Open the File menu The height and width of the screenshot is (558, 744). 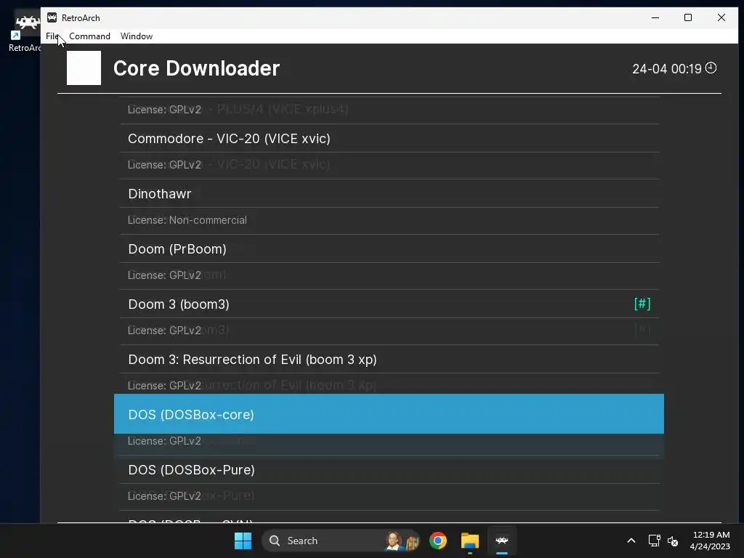click(x=52, y=36)
